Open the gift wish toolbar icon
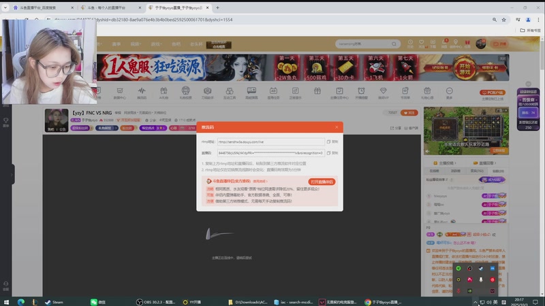Viewport: 545px width, 306px height. [x=427, y=93]
